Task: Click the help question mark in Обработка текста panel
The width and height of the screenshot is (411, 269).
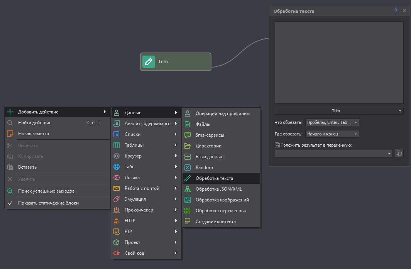Action: tap(396, 11)
